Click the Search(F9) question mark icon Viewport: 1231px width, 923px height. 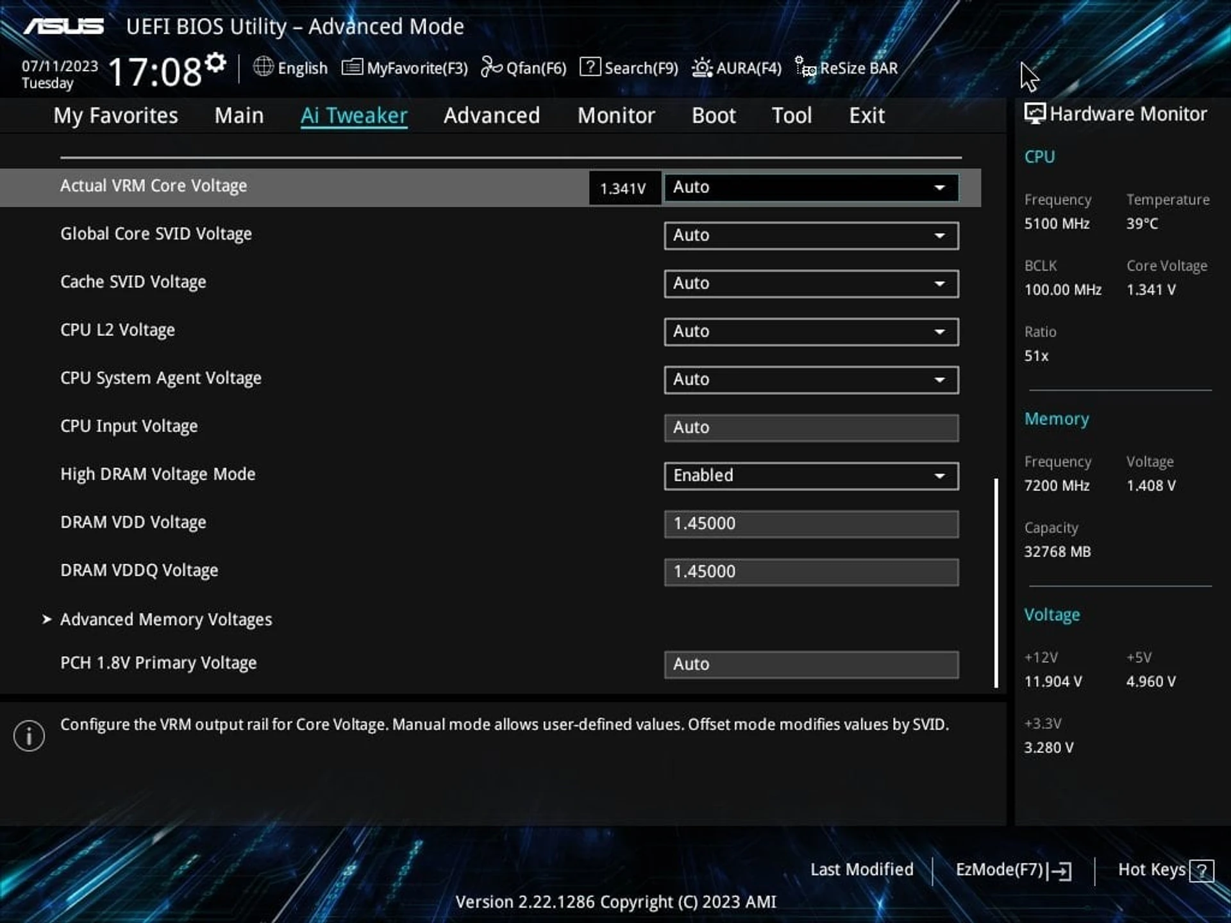pos(590,67)
